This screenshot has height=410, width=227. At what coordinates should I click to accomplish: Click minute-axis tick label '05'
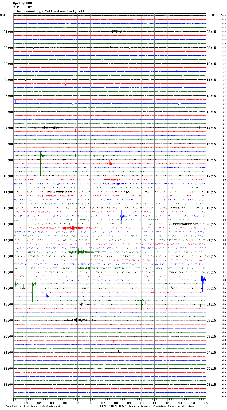[77, 403]
